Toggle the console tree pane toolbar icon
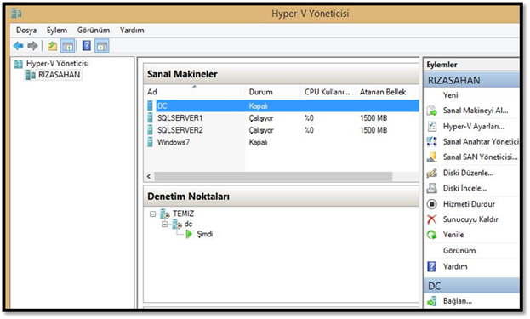The image size is (530, 319). pyautogui.click(x=67, y=46)
